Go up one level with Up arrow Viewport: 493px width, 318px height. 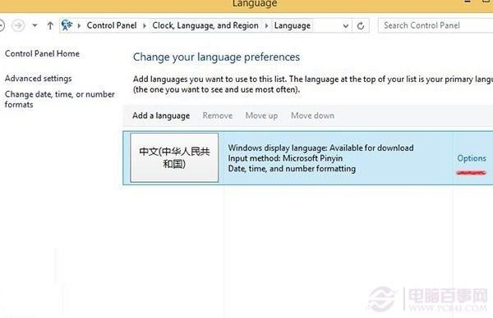pos(50,25)
